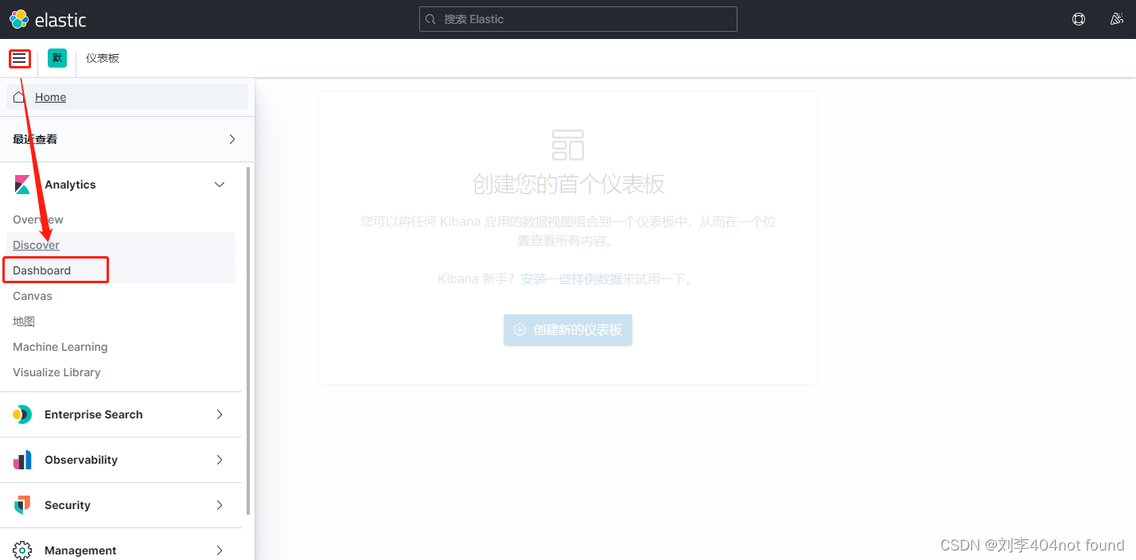Click the 安装一些样例数据 link
This screenshot has width=1136, height=560.
571,279
